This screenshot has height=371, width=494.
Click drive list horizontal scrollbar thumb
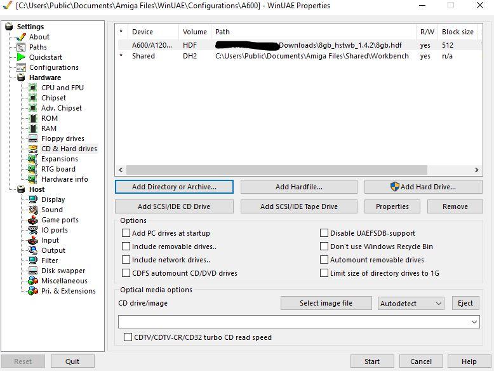(x=277, y=170)
